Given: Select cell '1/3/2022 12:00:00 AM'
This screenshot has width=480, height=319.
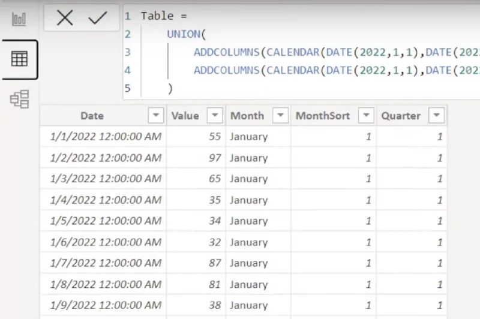Looking at the screenshot, I should (x=103, y=178).
